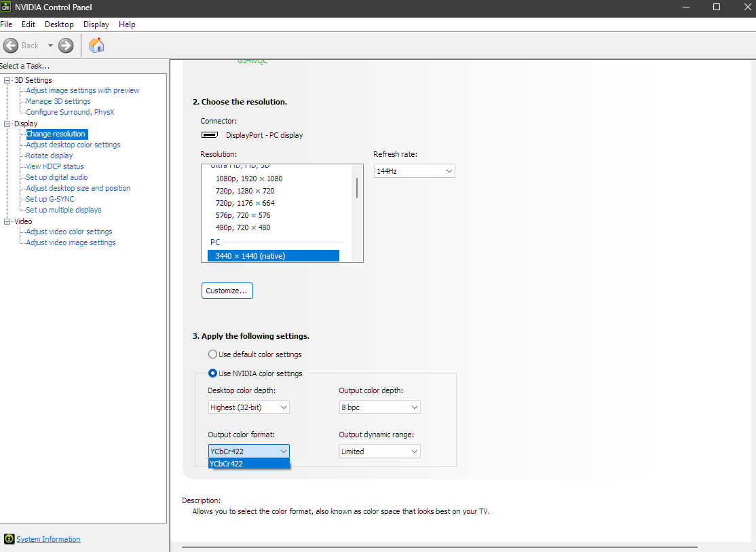Select 'Use NVIDIA color settings'
Image resolution: width=756 pixels, height=552 pixels.
tap(212, 373)
